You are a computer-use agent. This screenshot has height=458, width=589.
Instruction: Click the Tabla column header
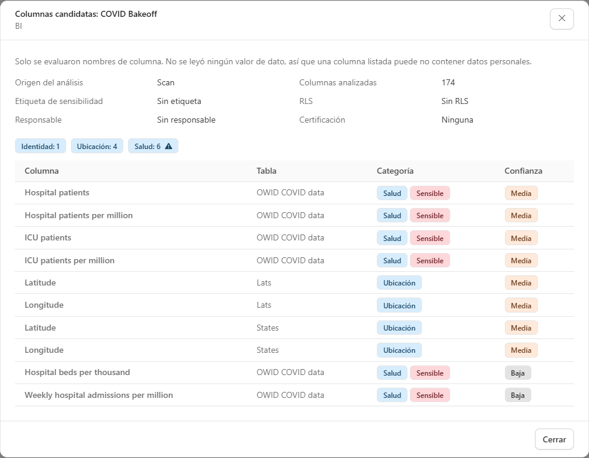pyautogui.click(x=266, y=171)
